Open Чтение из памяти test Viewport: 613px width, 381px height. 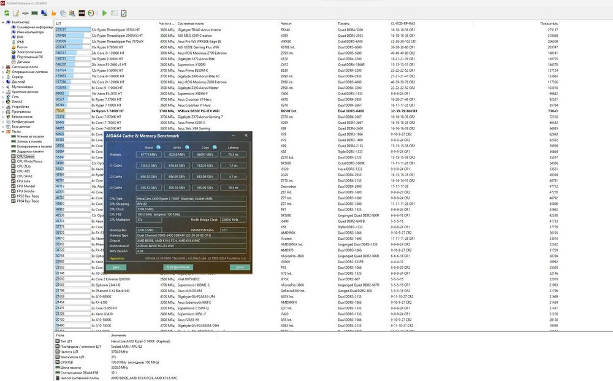(x=31, y=137)
